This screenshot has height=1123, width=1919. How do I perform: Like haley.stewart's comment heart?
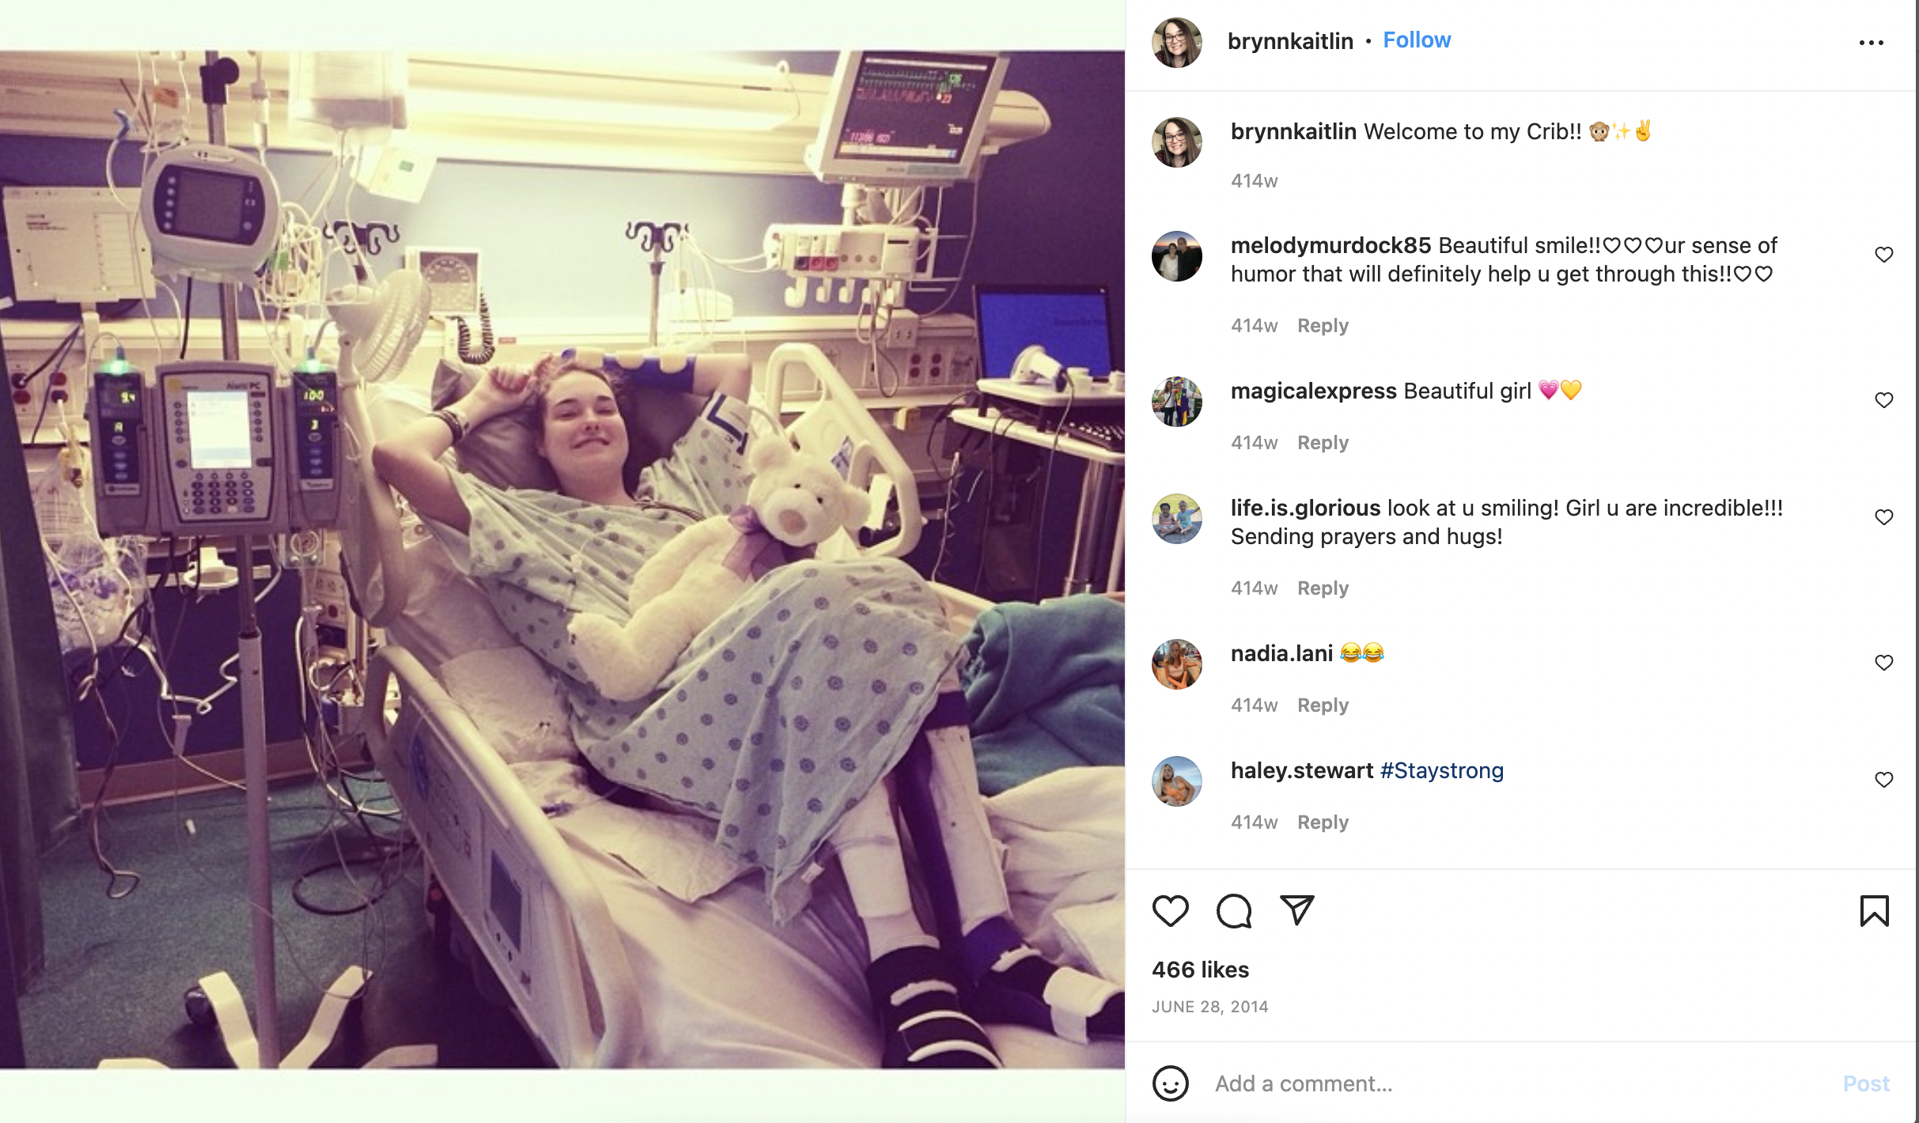tap(1883, 780)
